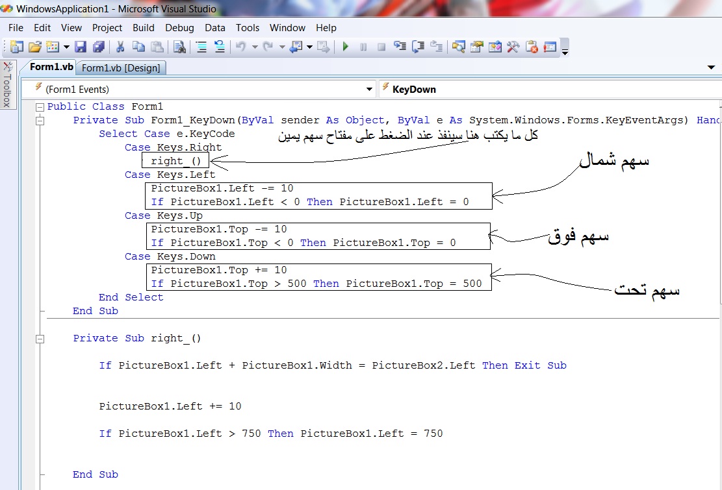Click the Add New Item icon

(53, 47)
